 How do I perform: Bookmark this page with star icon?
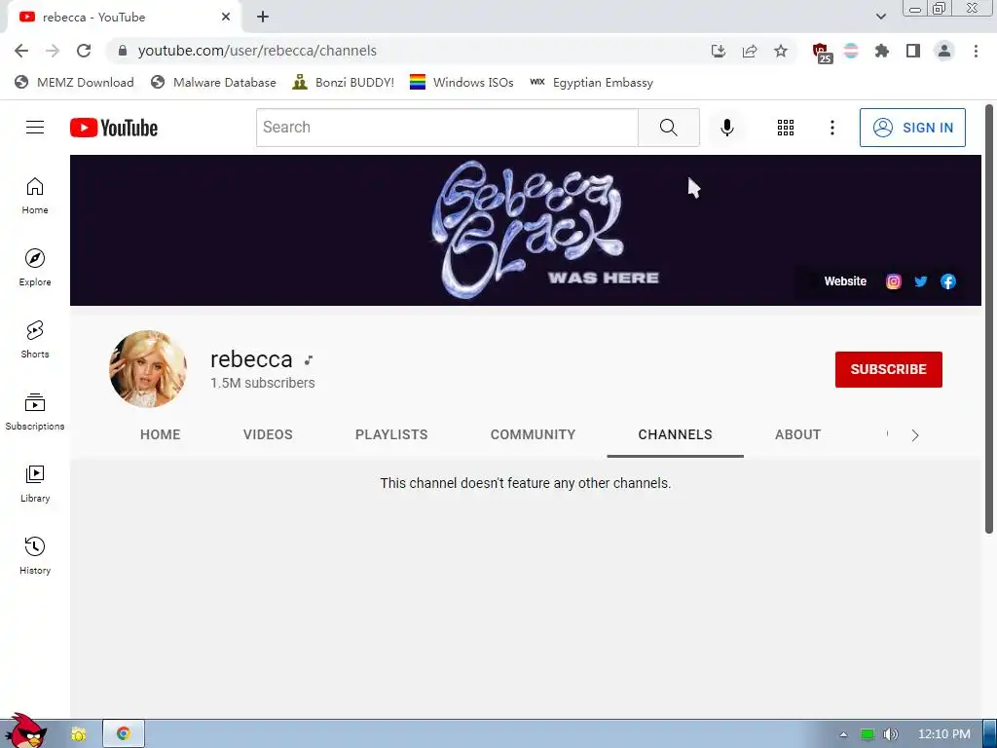point(781,51)
